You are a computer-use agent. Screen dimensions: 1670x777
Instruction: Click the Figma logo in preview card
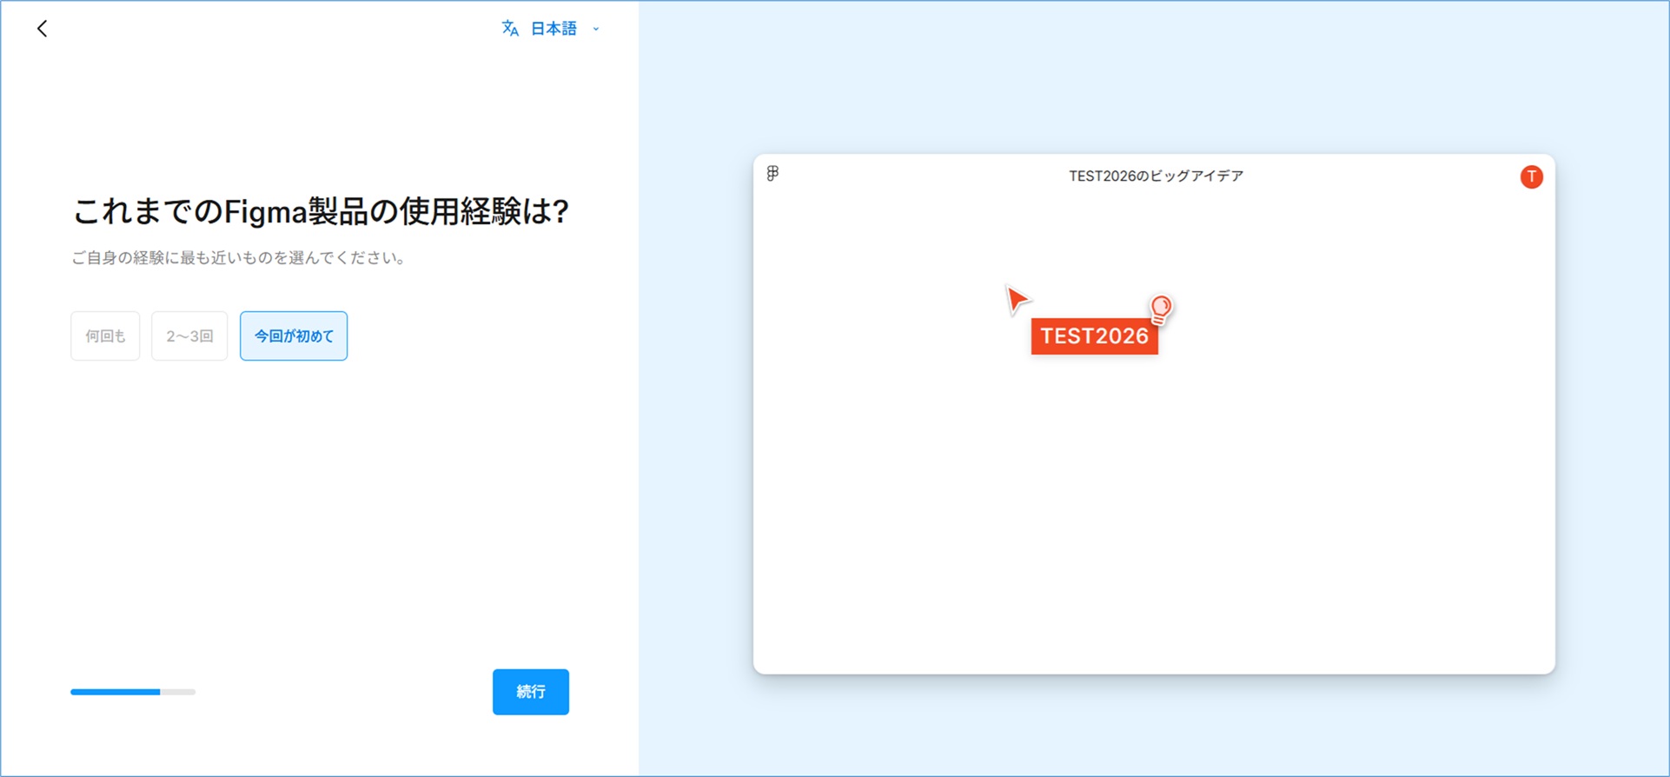772,174
